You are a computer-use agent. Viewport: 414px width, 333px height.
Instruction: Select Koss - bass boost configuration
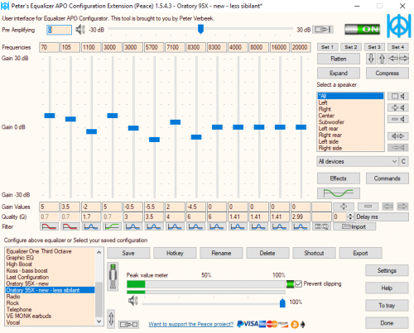[x=51, y=271]
